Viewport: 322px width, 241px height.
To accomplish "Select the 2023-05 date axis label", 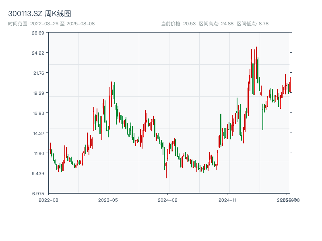I will 108,200.
